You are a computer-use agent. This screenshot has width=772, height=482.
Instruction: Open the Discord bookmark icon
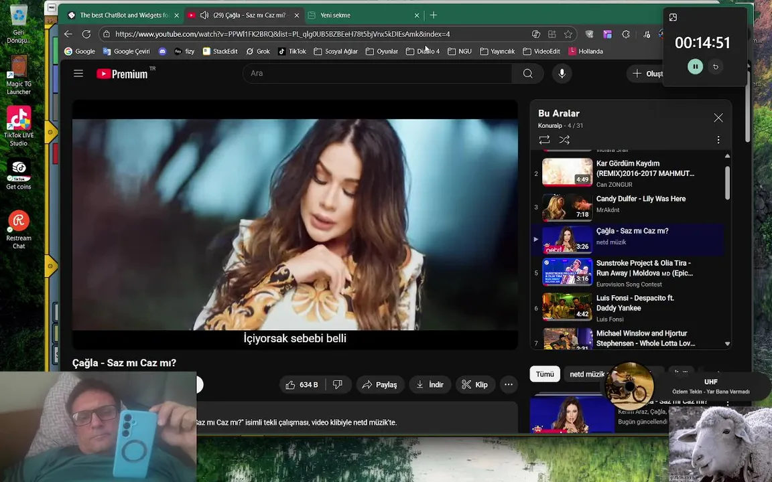[162, 51]
